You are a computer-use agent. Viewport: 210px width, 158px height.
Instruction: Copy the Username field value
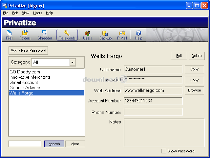coord(194,69)
